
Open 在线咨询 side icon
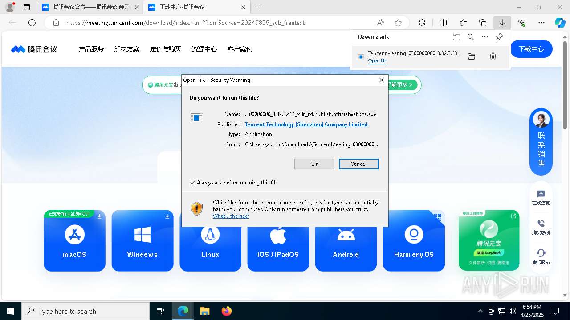(541, 198)
